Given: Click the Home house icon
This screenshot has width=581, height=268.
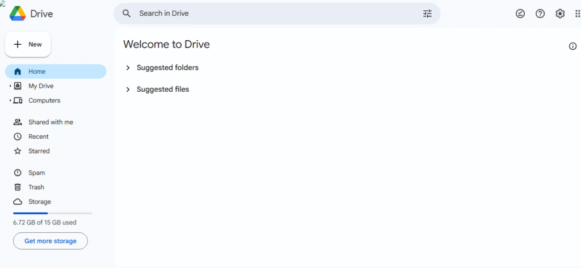Looking at the screenshot, I should [18, 71].
